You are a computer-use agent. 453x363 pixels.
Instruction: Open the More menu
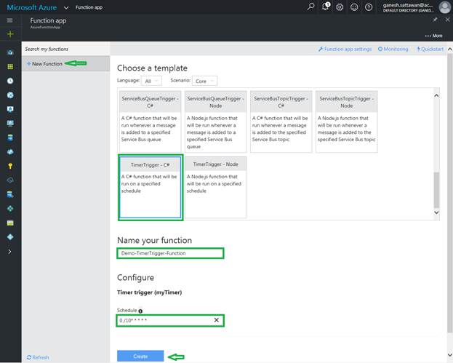pos(433,35)
